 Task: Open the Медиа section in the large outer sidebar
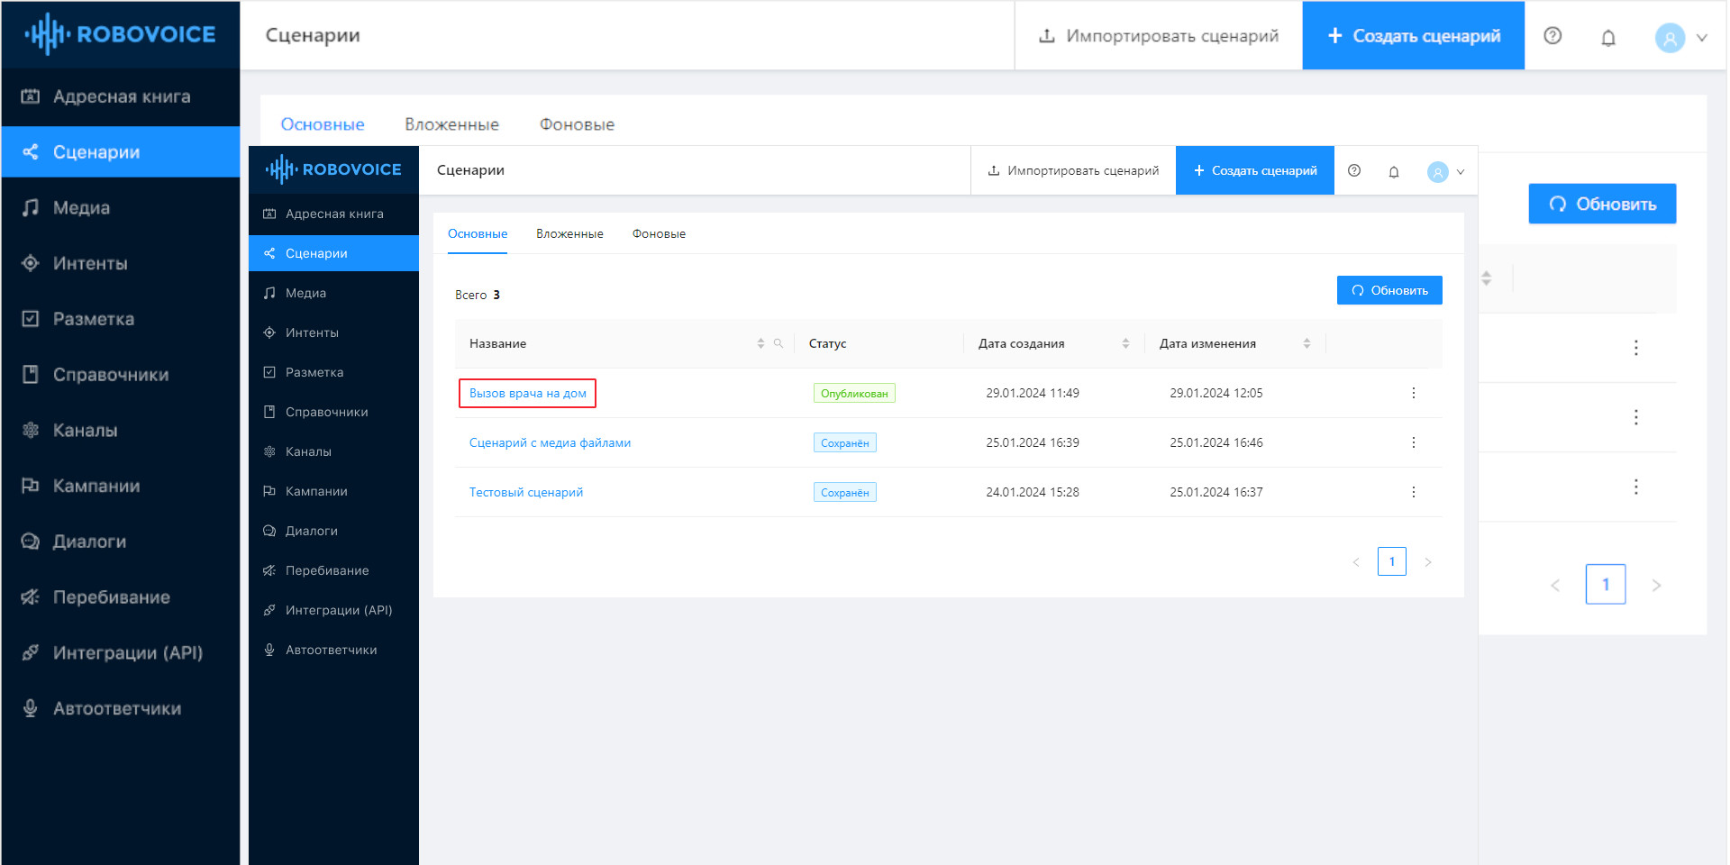coord(81,208)
